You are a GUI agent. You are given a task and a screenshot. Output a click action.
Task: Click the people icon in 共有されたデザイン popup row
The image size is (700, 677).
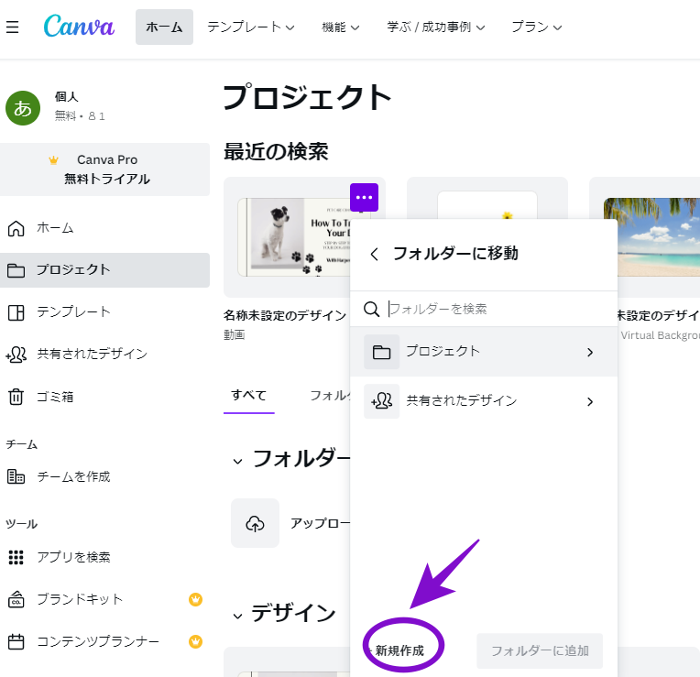pos(381,400)
